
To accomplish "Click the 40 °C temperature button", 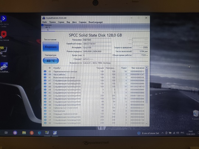I will pyautogui.click(x=51, y=61).
